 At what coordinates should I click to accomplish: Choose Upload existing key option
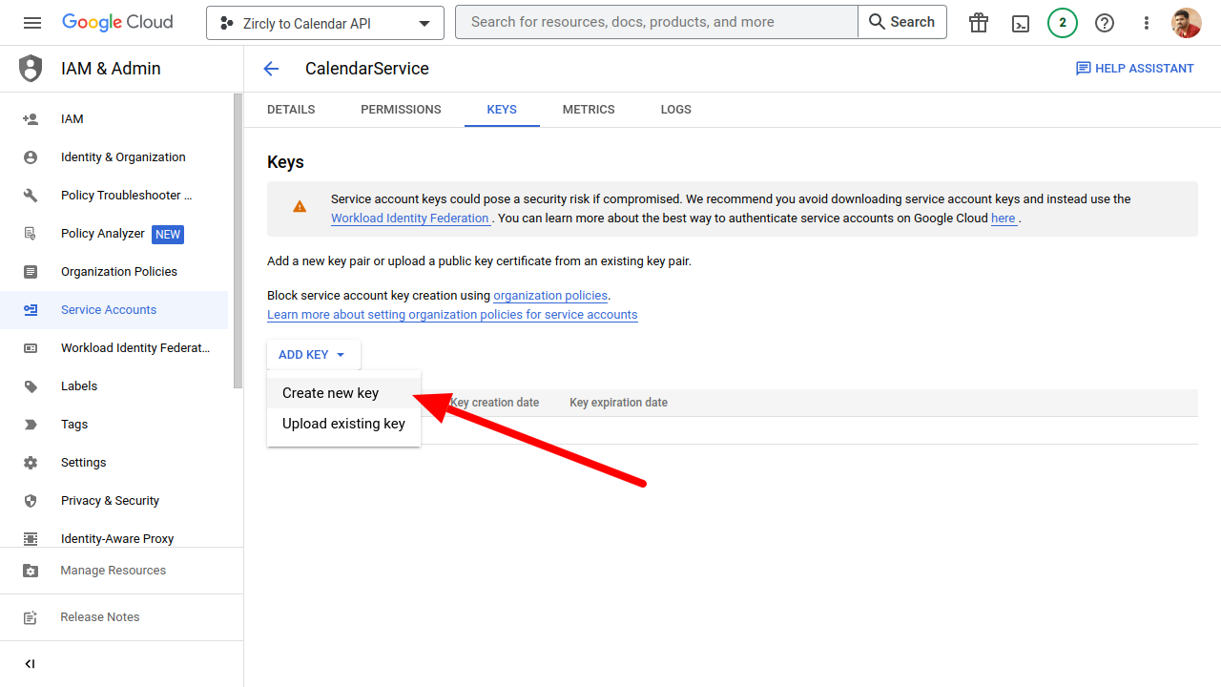[343, 424]
